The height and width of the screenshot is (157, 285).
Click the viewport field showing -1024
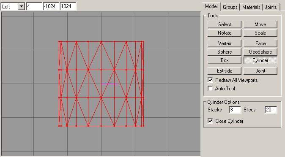[x=51, y=6]
